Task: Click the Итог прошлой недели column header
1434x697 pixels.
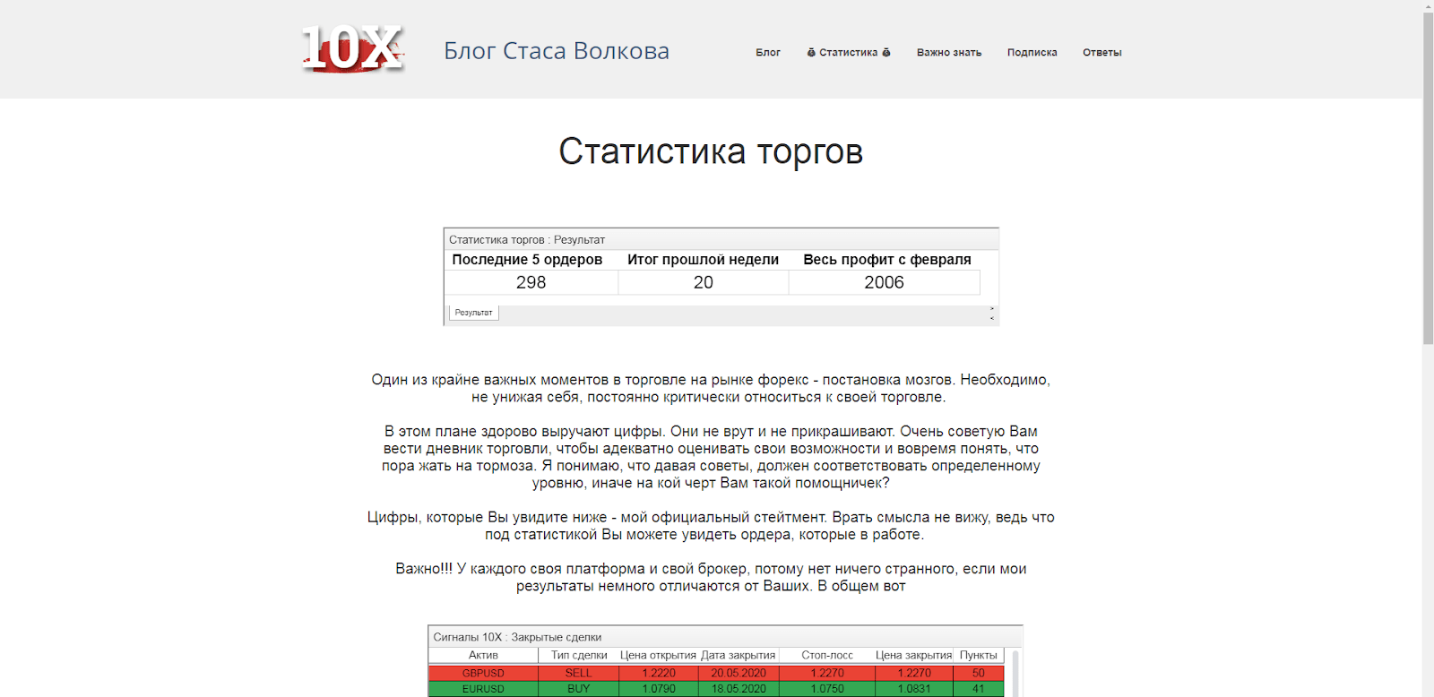Action: pyautogui.click(x=703, y=260)
